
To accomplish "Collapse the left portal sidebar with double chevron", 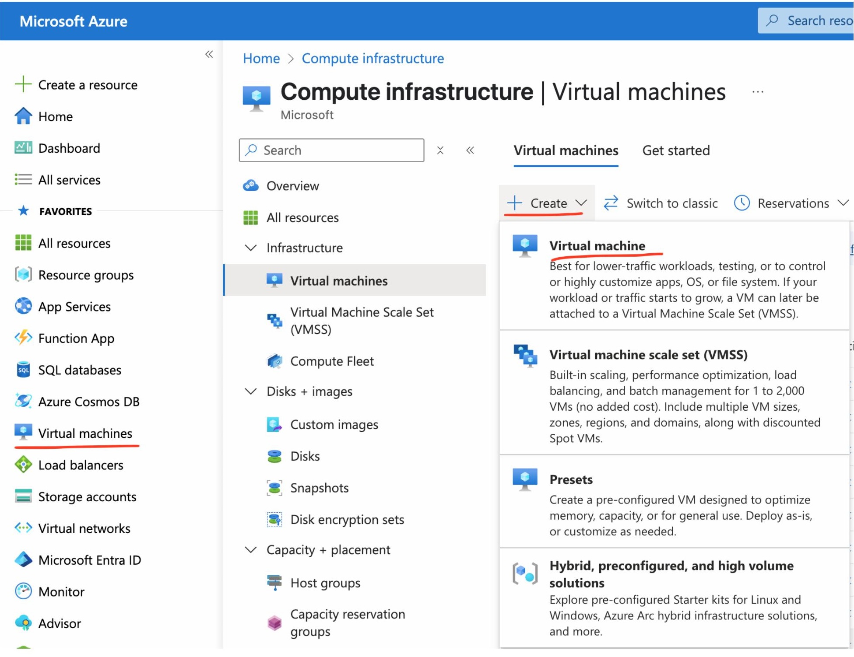I will click(209, 54).
